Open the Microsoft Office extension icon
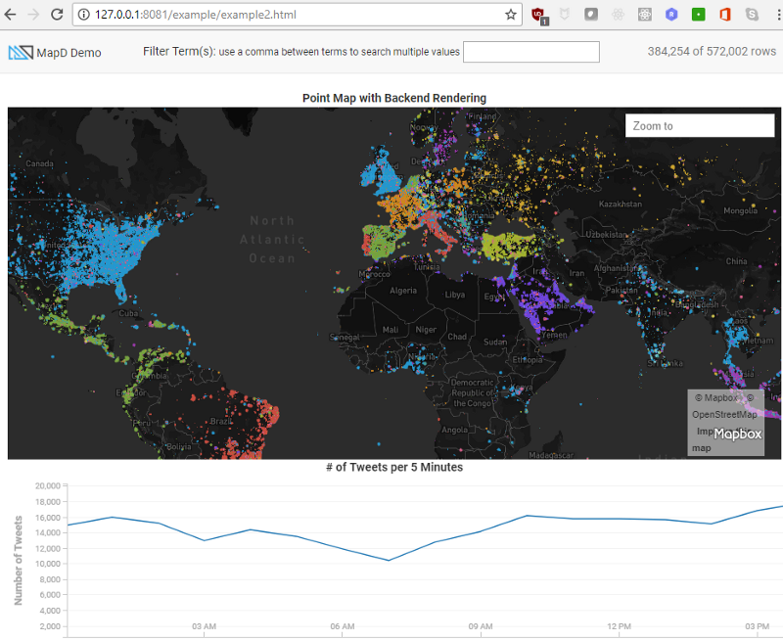 pos(725,15)
